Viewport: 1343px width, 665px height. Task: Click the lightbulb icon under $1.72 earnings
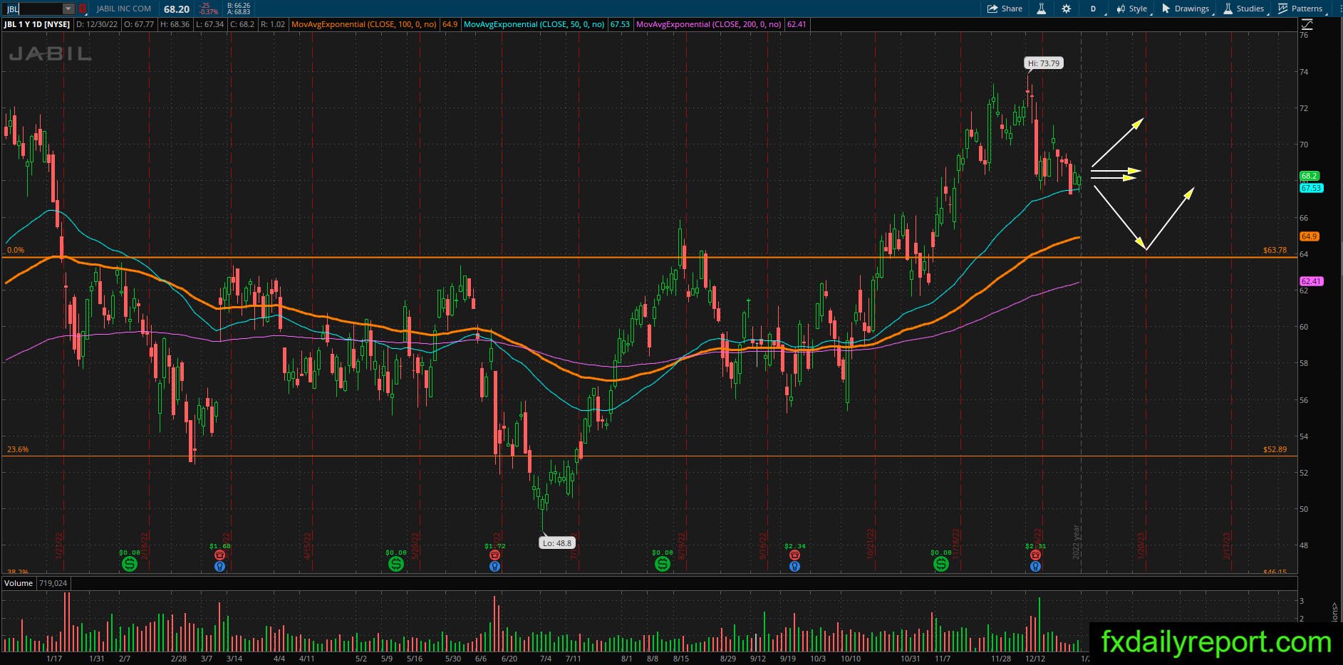494,567
